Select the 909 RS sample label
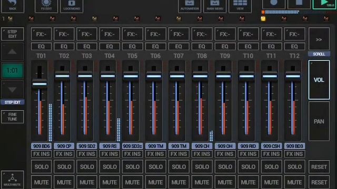 coord(110,146)
